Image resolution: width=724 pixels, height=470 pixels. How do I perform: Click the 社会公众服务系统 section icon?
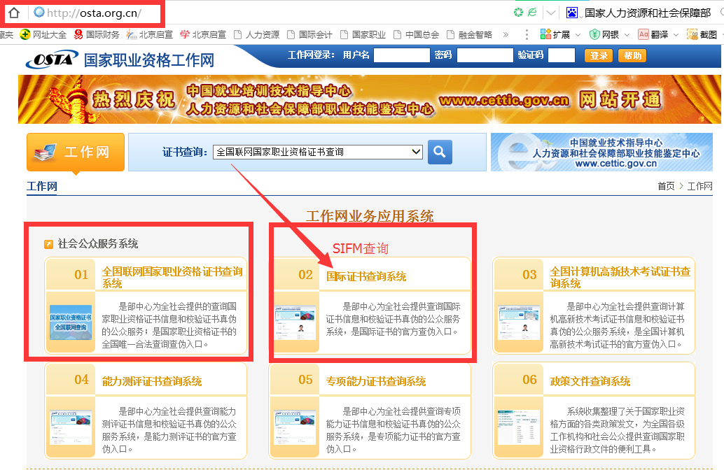tap(48, 244)
